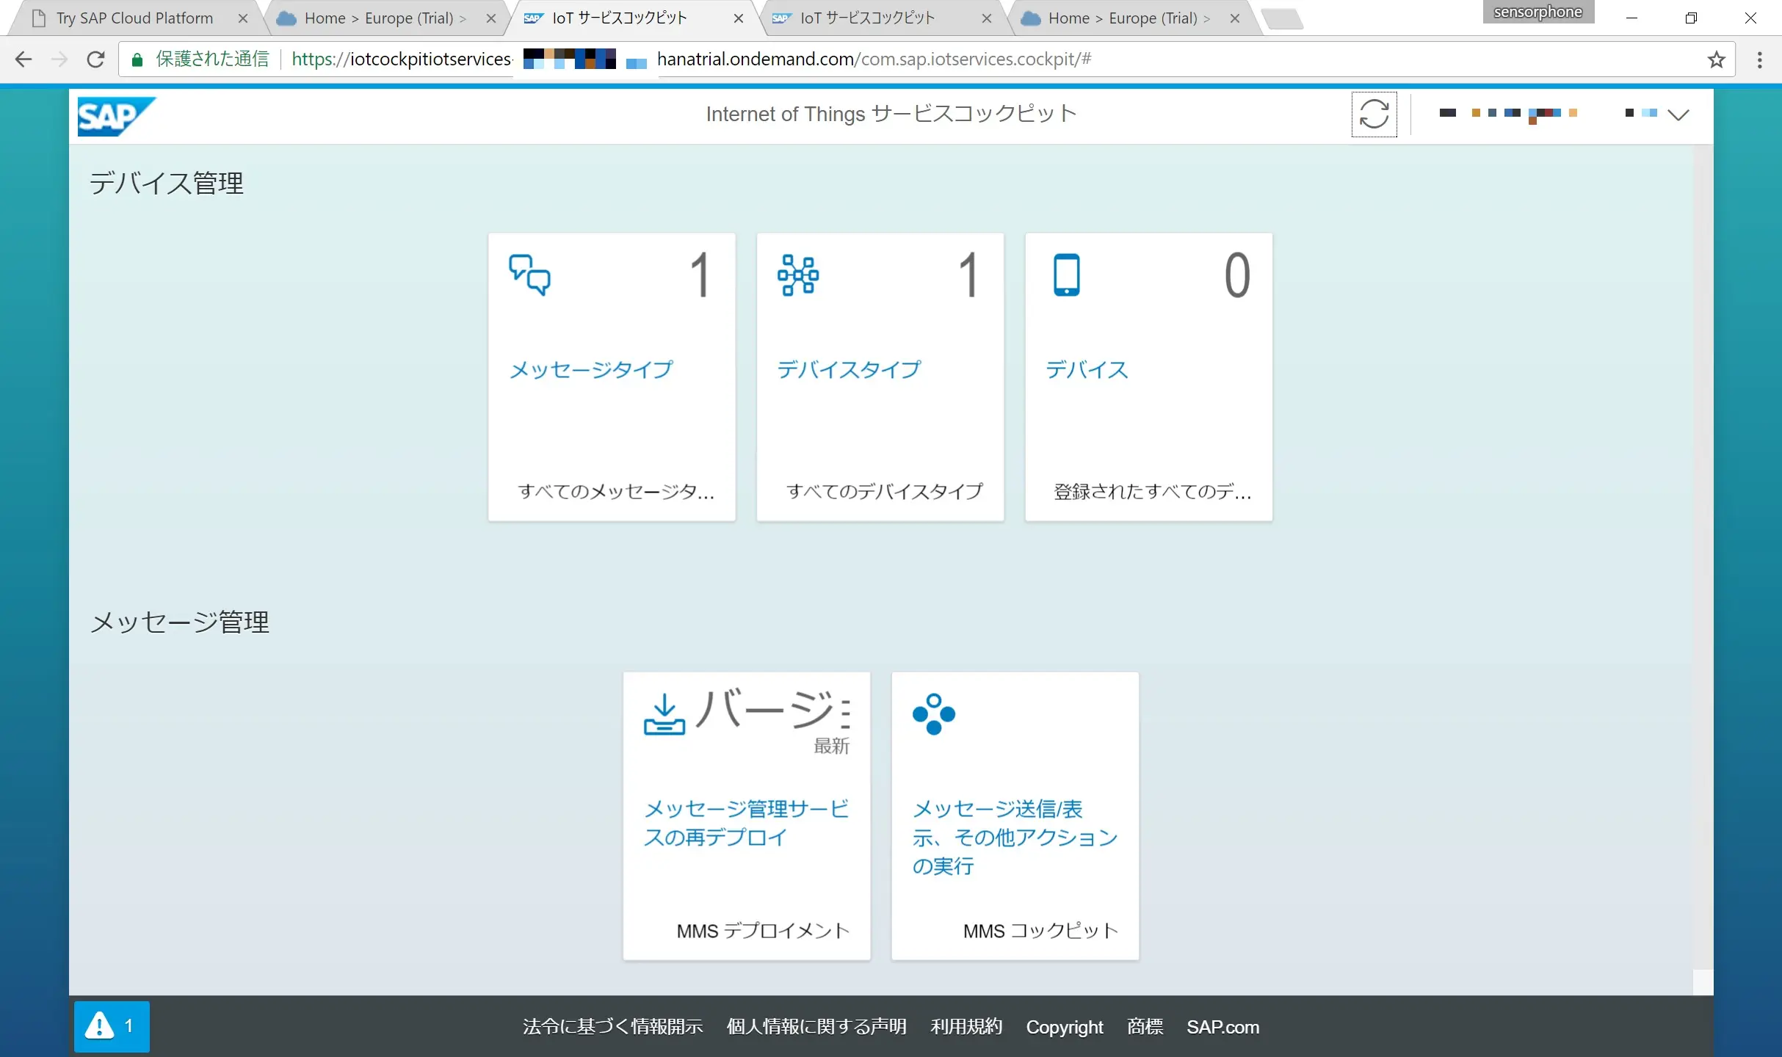The image size is (1782, 1057).
Task: Click the message type speech bubbles icon
Action: coord(529,275)
